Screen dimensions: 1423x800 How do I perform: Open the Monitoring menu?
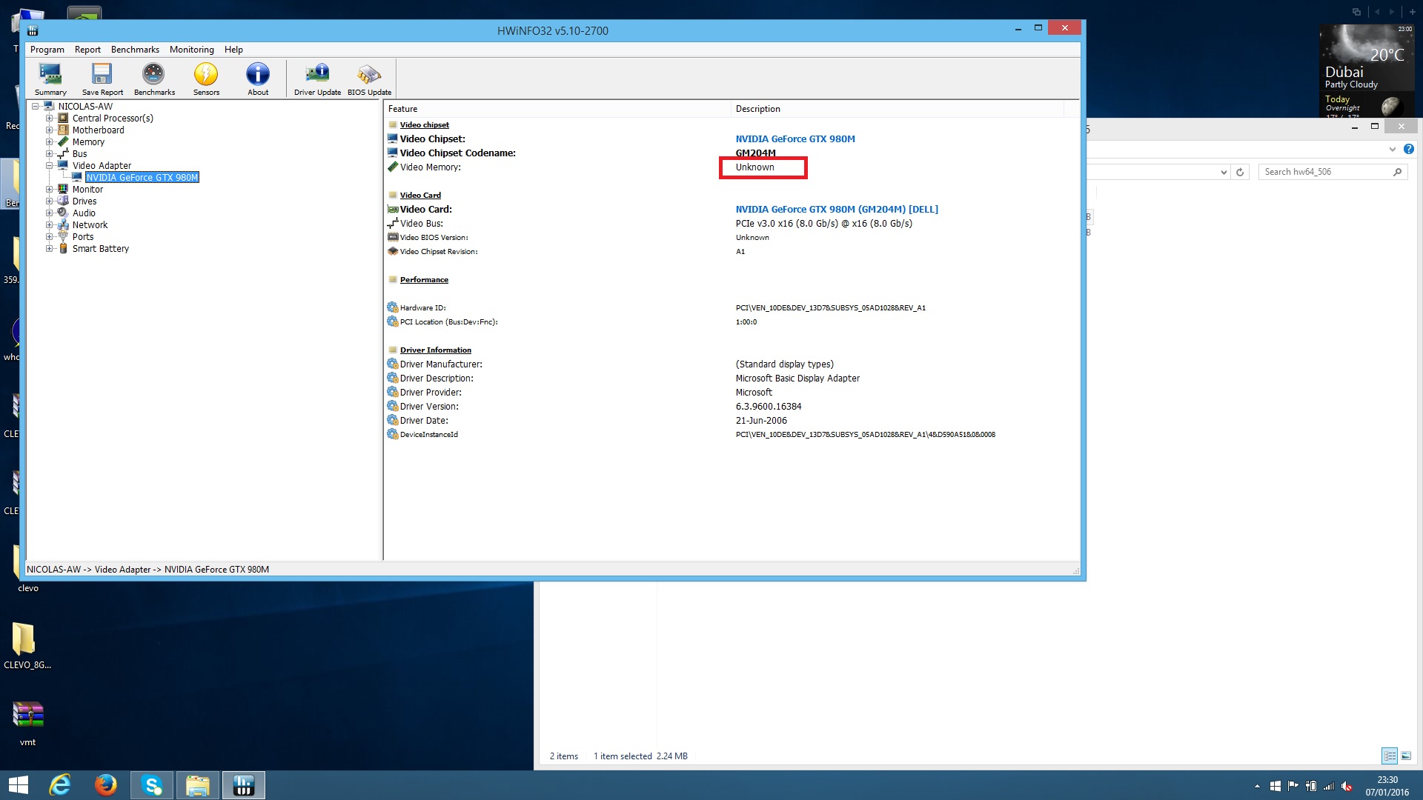pyautogui.click(x=191, y=50)
